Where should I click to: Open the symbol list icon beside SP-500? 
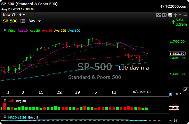(x=23, y=21)
